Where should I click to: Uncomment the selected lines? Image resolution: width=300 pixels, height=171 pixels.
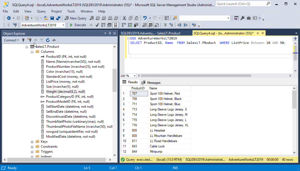[171, 25]
